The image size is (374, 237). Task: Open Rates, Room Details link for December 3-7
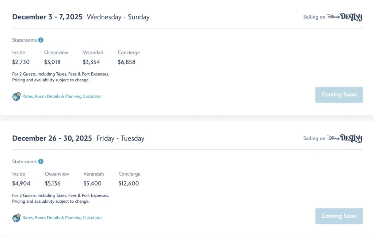[x=62, y=96]
